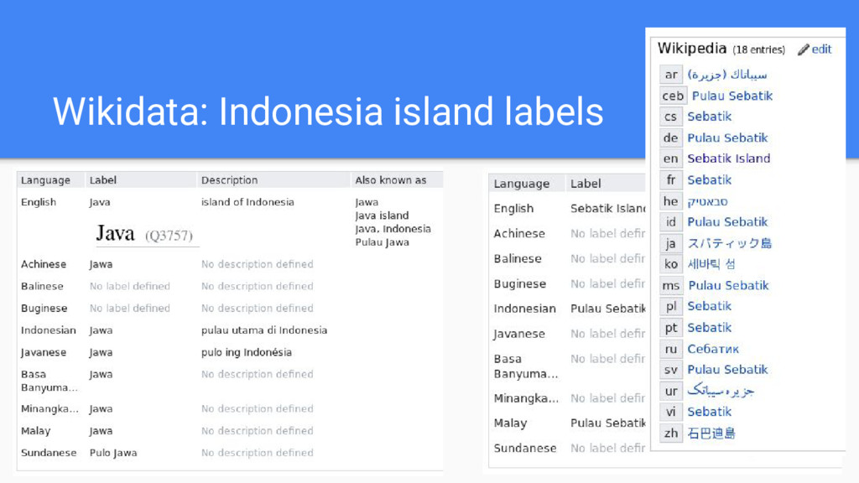Click the 'ceb' language code badge
The image size is (859, 483).
(x=674, y=96)
